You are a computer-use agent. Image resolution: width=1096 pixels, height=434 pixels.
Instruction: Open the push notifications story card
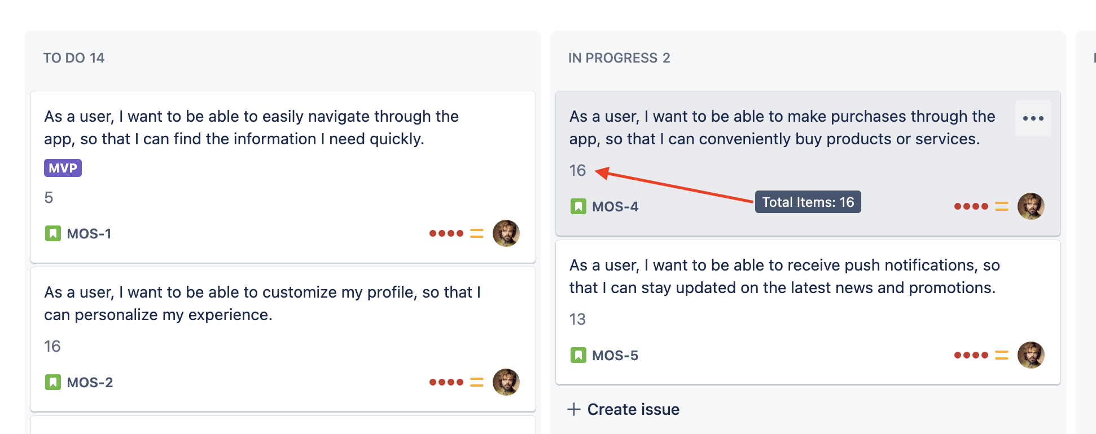(x=784, y=276)
